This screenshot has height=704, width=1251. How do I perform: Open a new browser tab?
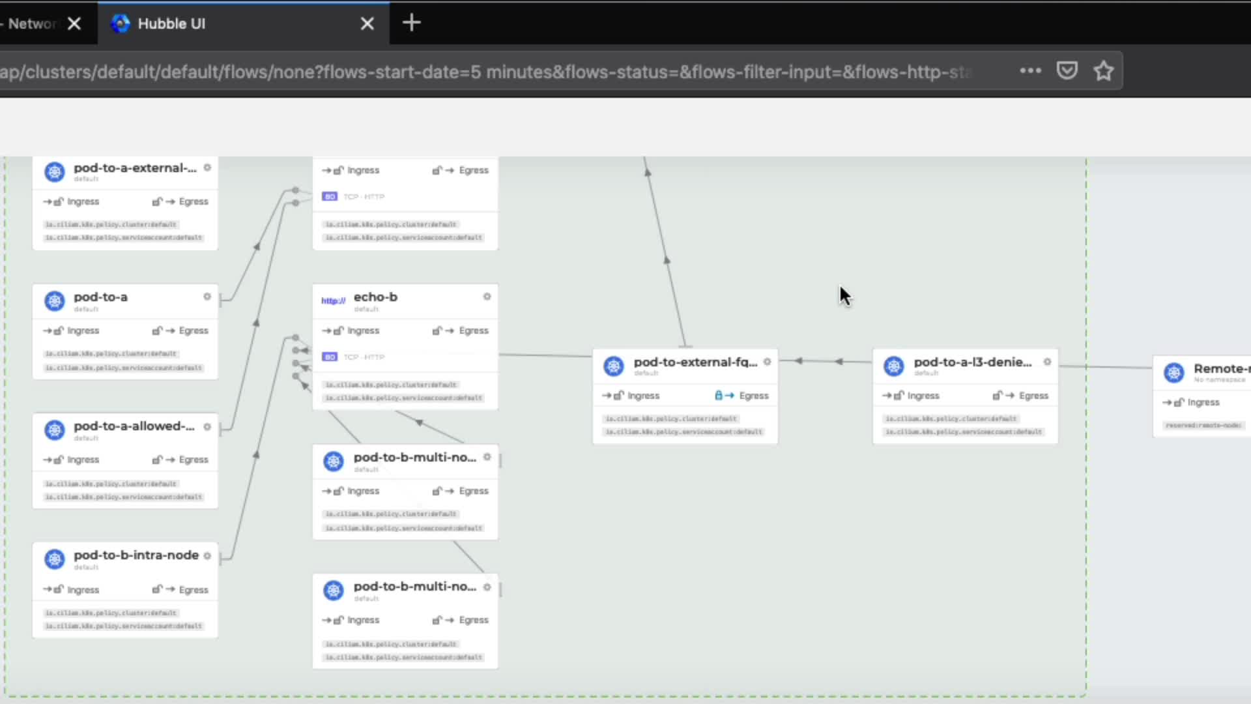point(411,23)
